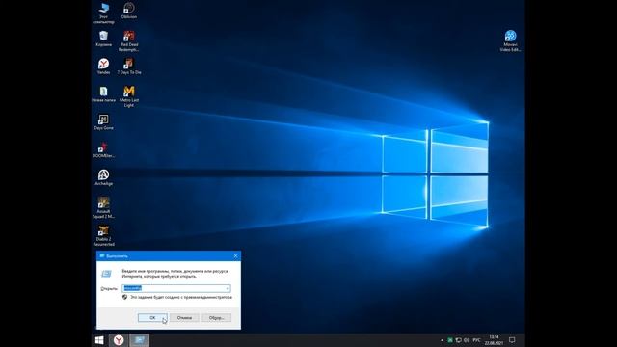Open the Oblivion desktop shortcut
The height and width of the screenshot is (347, 617).
(x=128, y=11)
